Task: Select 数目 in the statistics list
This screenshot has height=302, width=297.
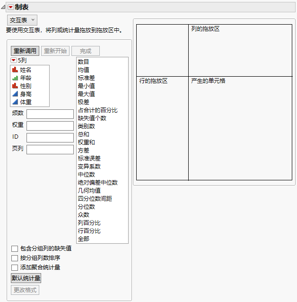Action: click(x=83, y=62)
